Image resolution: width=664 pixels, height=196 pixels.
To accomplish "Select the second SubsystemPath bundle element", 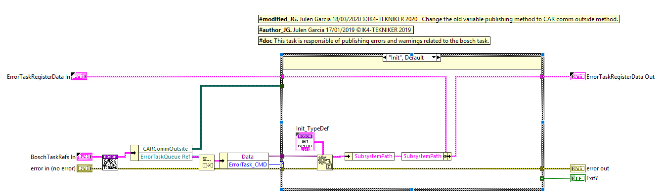I will click(x=422, y=157).
